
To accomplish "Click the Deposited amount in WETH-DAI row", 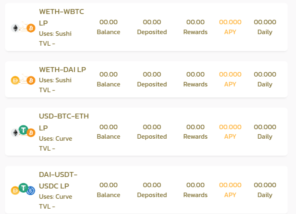I will (x=152, y=74).
